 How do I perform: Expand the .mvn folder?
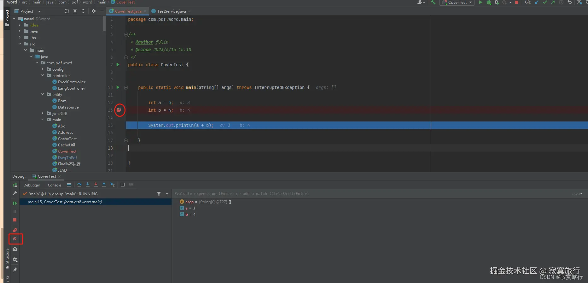[x=20, y=31]
